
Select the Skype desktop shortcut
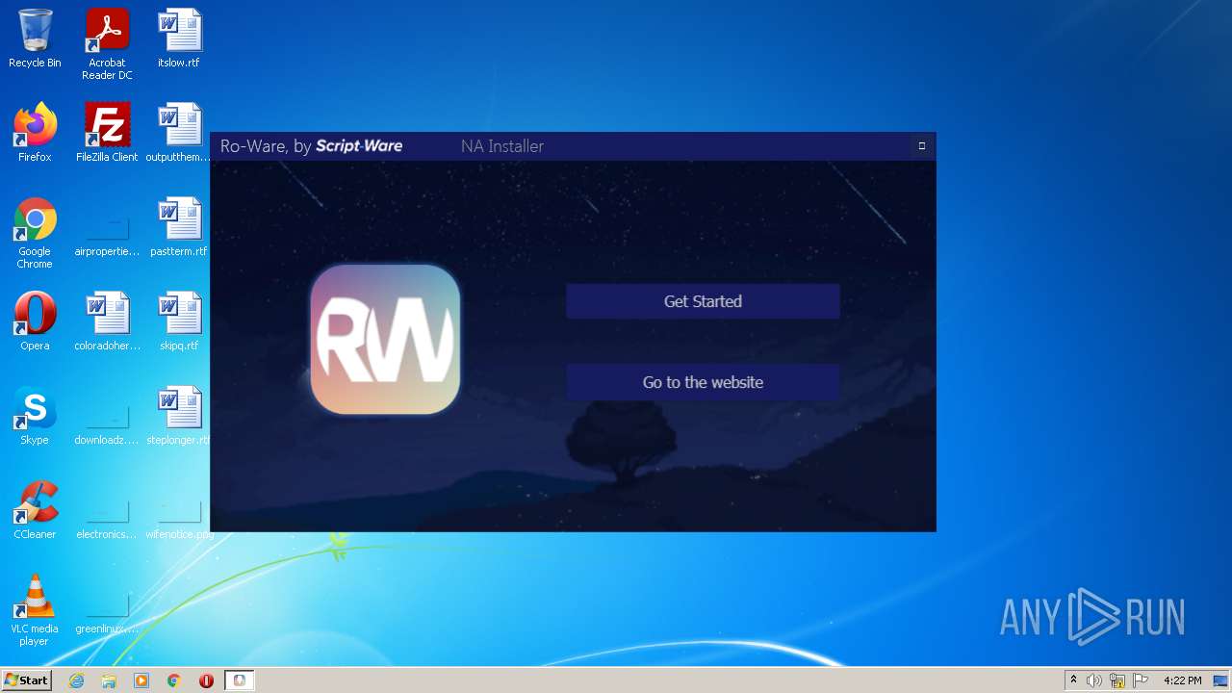[35, 416]
